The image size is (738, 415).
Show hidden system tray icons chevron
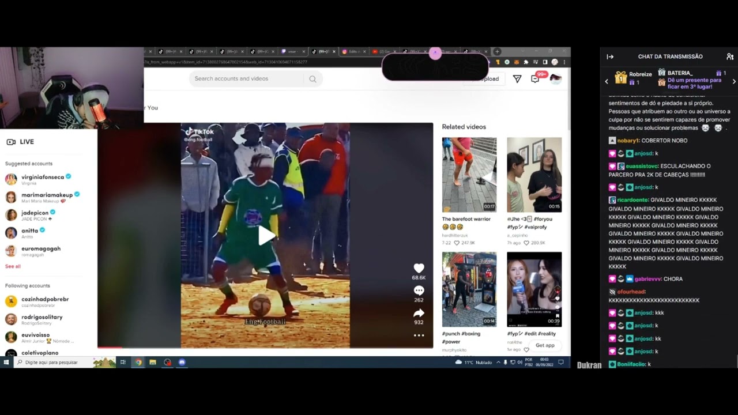coord(498,363)
